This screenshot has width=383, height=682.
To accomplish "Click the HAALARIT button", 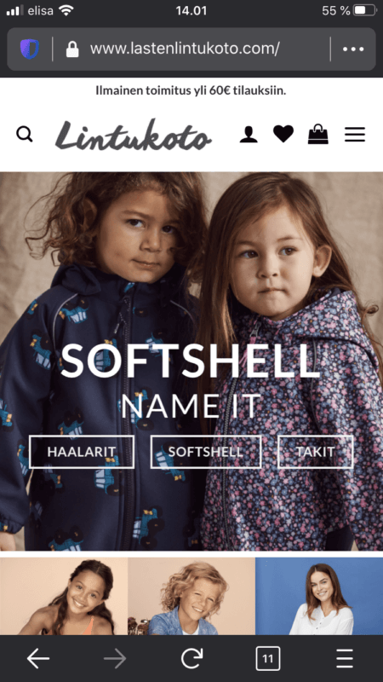I will 82,452.
